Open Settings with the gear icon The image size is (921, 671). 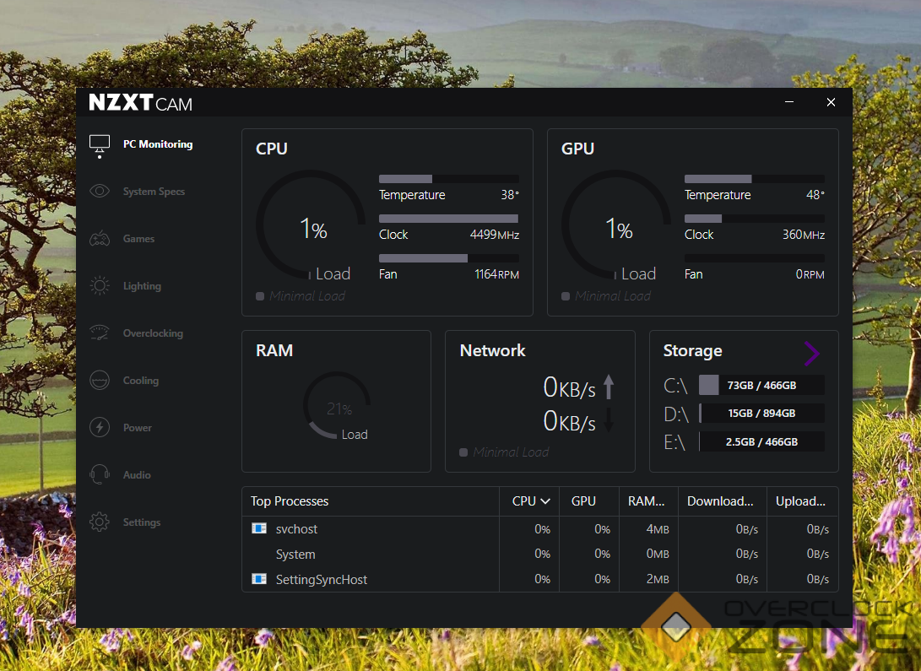coord(100,522)
